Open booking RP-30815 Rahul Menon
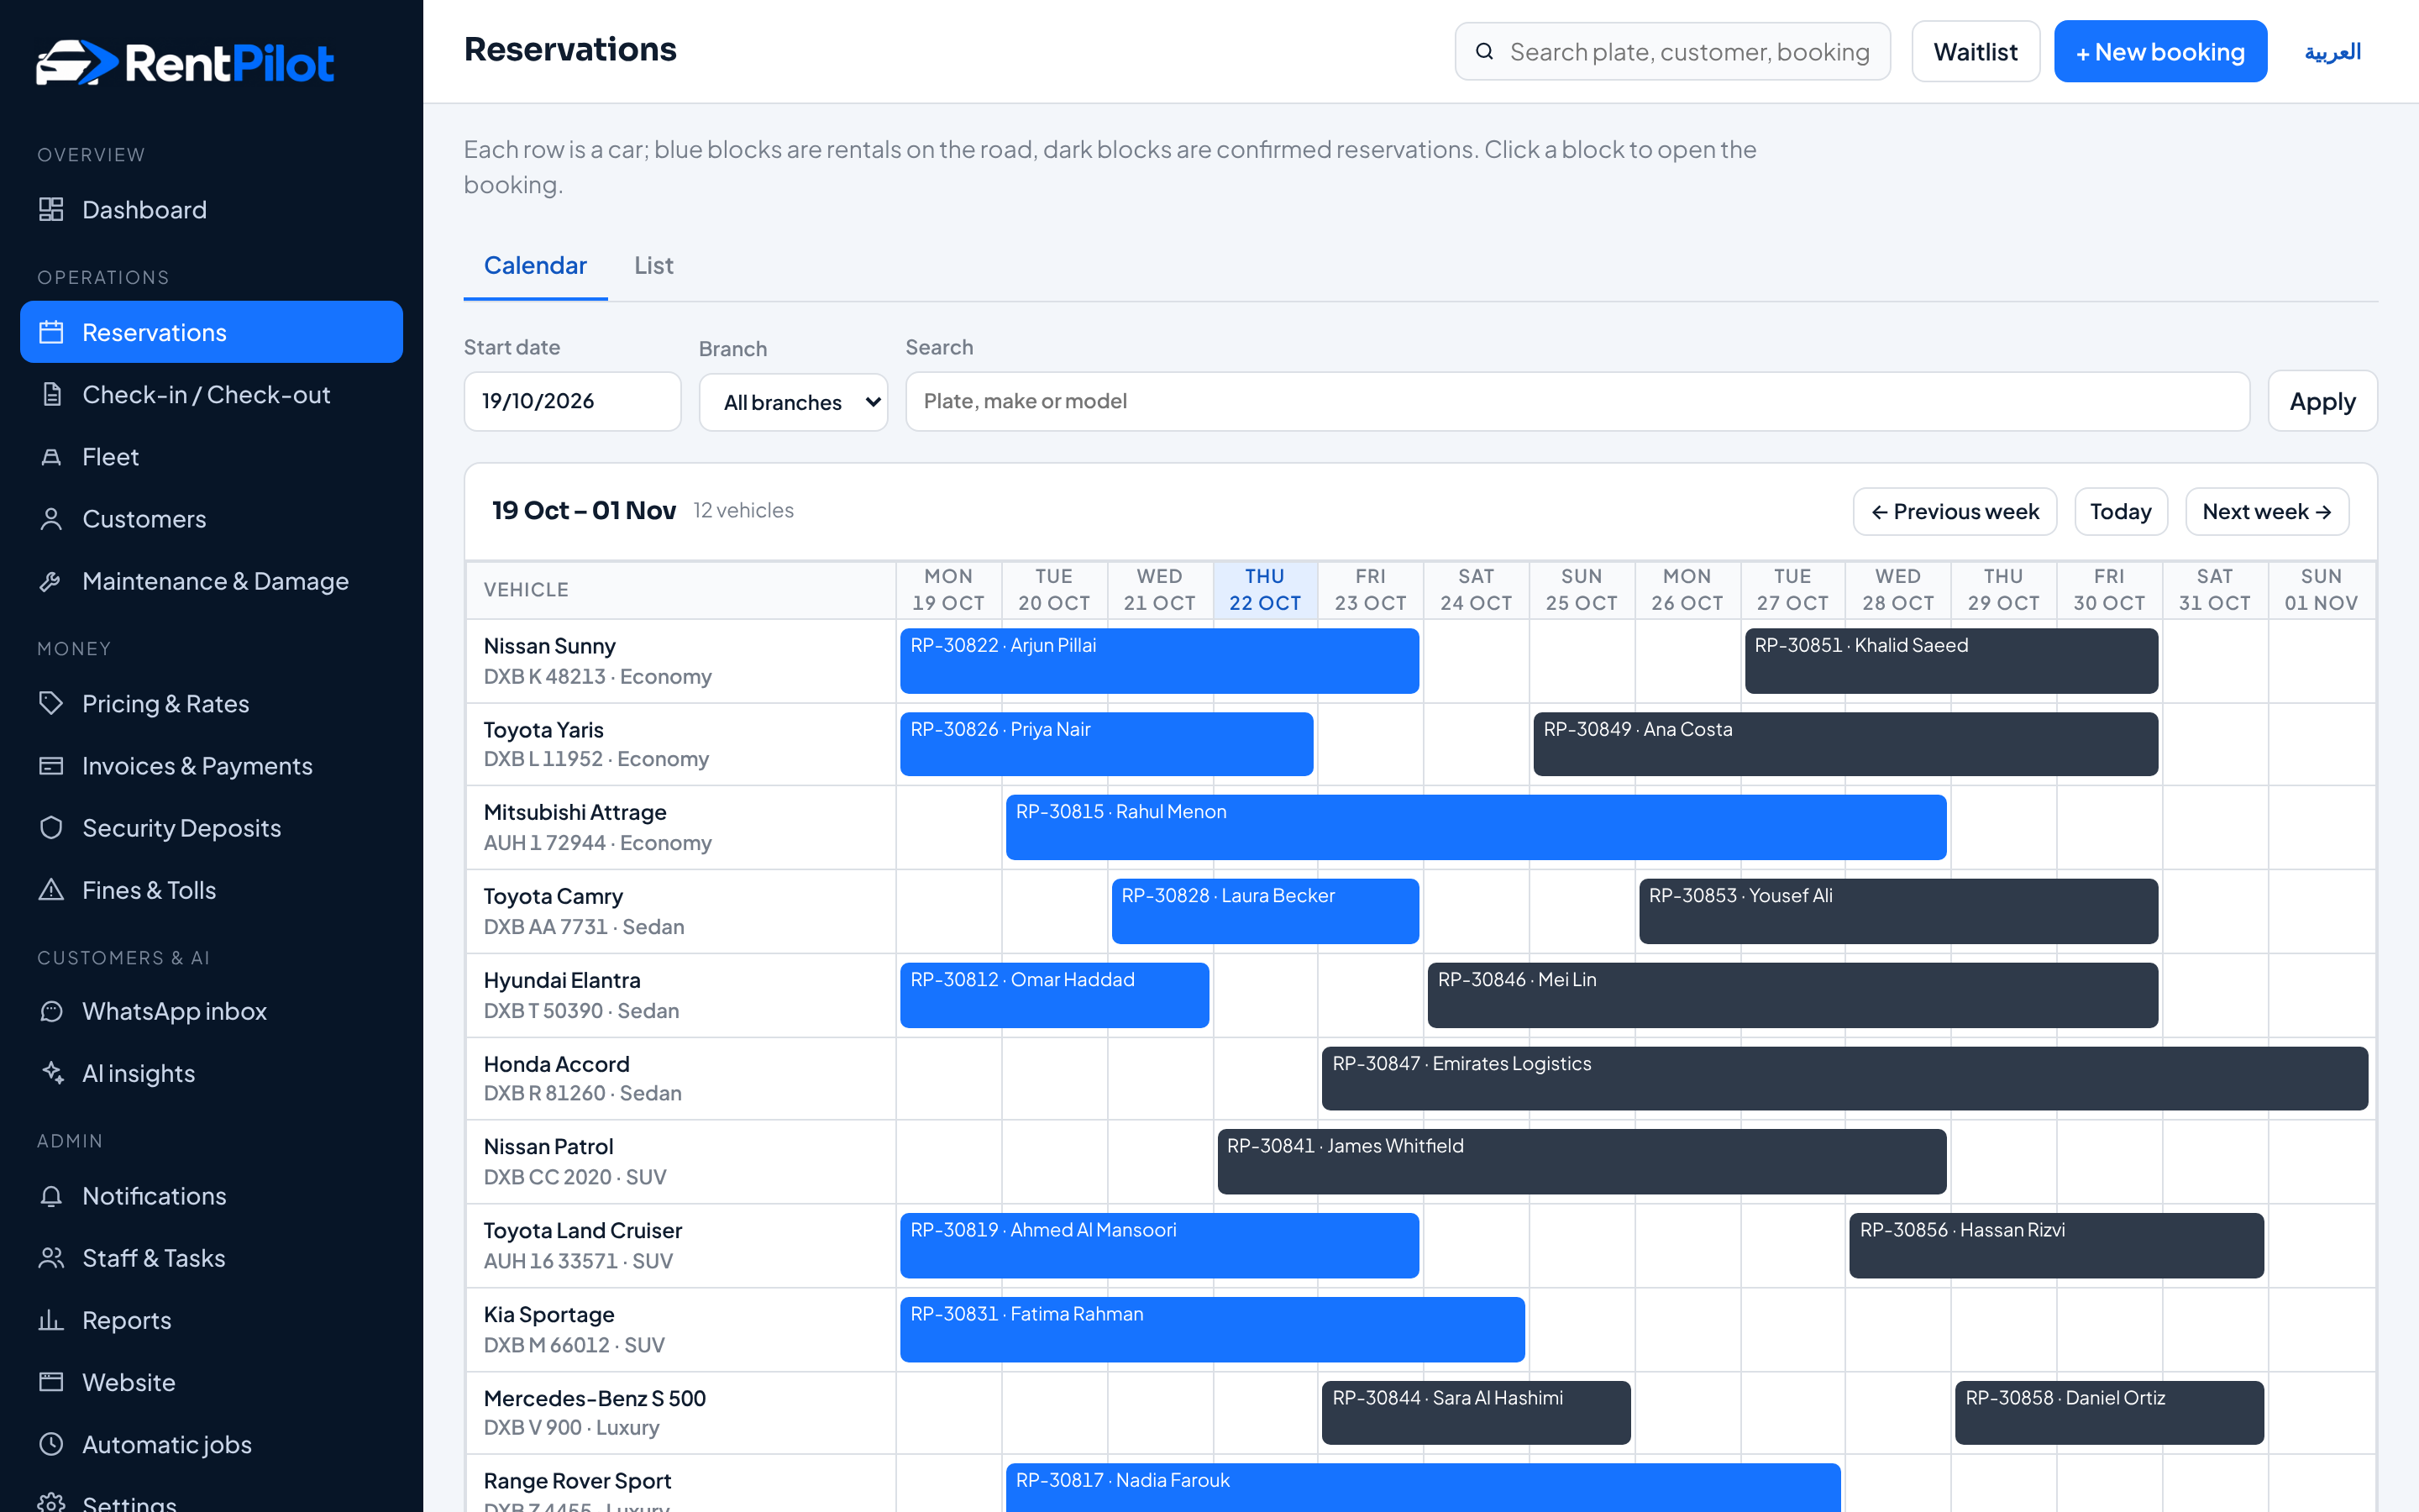 click(1476, 827)
